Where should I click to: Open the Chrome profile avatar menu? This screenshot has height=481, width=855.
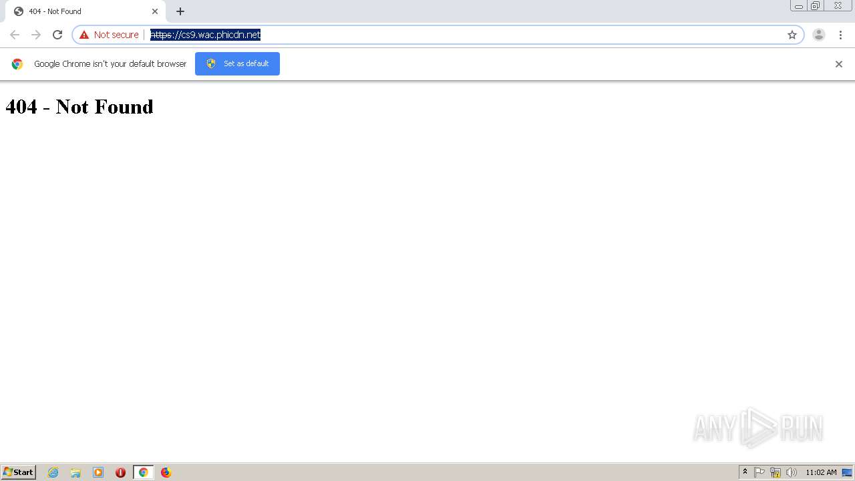[x=819, y=35]
